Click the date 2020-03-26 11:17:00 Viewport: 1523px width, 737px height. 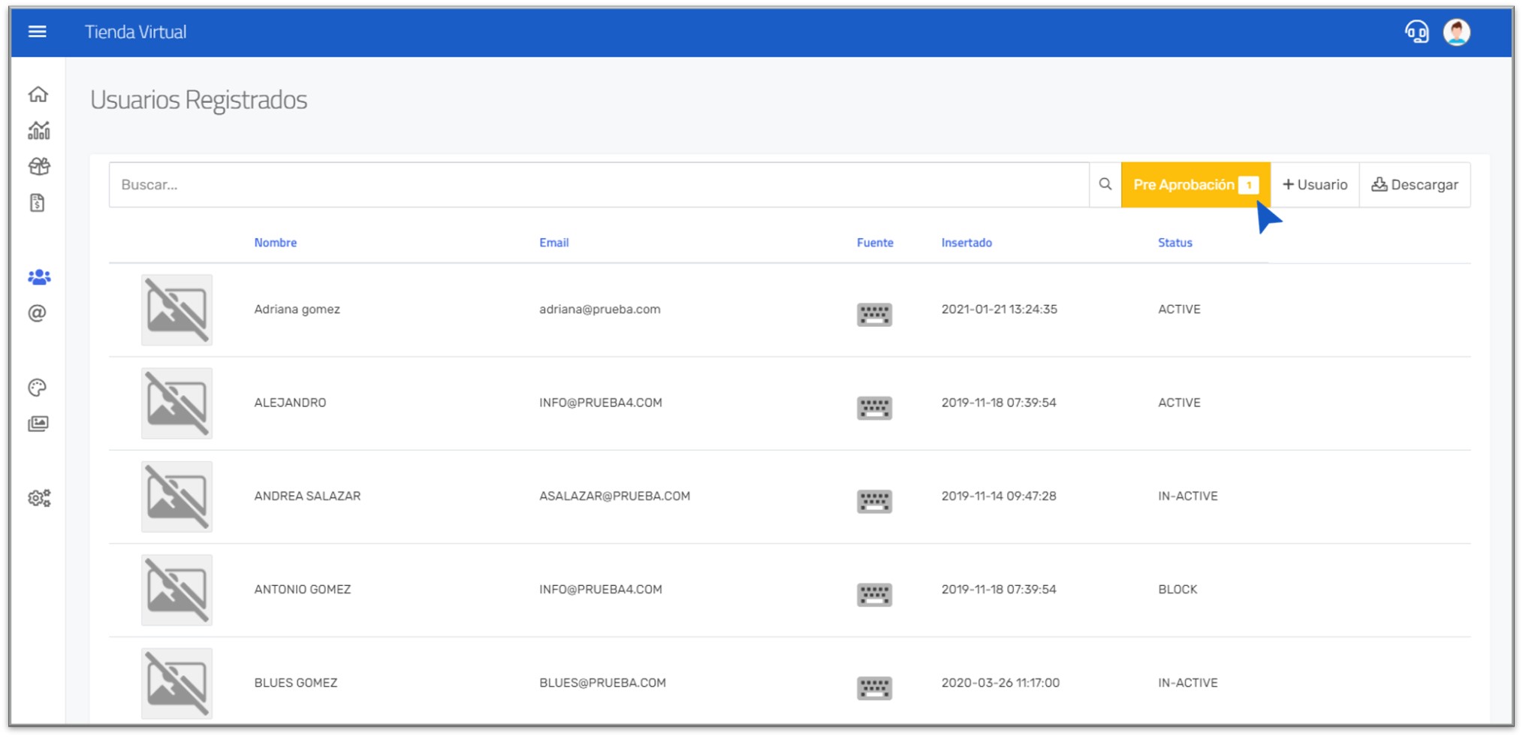1000,683
